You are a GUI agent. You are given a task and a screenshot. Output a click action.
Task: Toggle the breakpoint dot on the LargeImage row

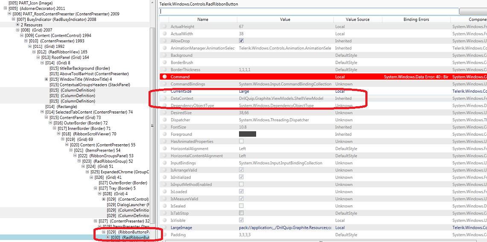point(165,228)
